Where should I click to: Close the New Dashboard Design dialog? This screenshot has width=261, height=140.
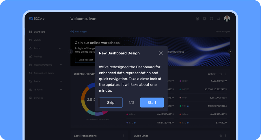161,53
